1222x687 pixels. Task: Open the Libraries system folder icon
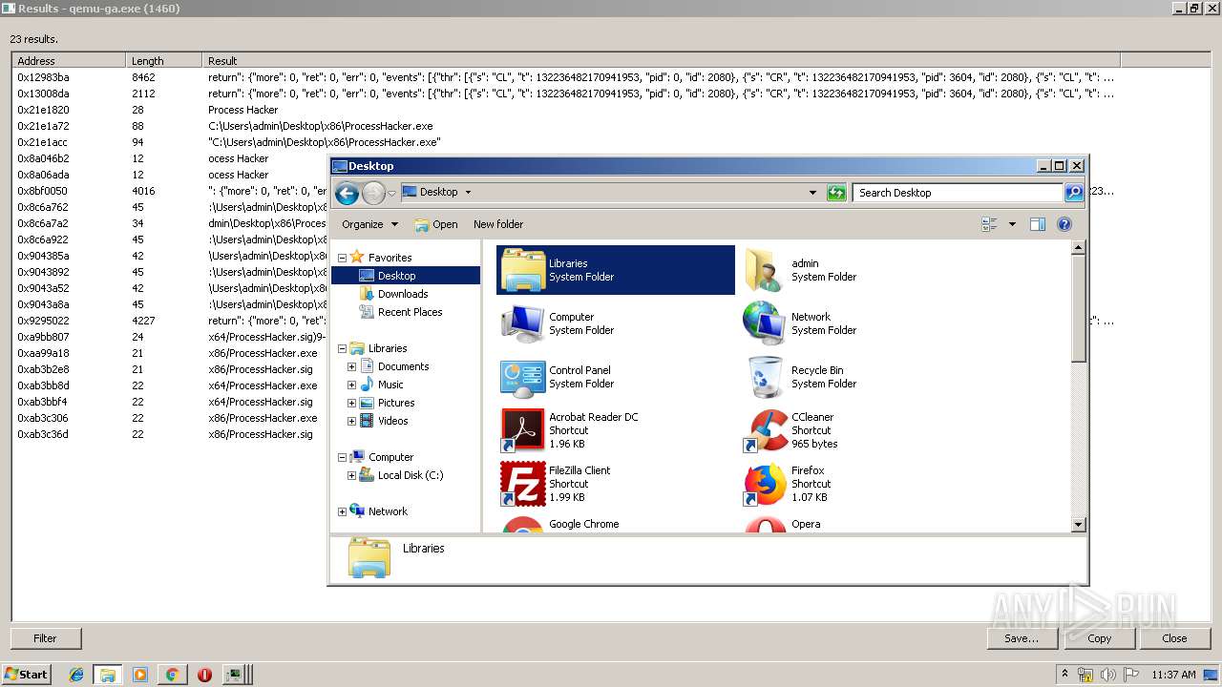coord(522,270)
